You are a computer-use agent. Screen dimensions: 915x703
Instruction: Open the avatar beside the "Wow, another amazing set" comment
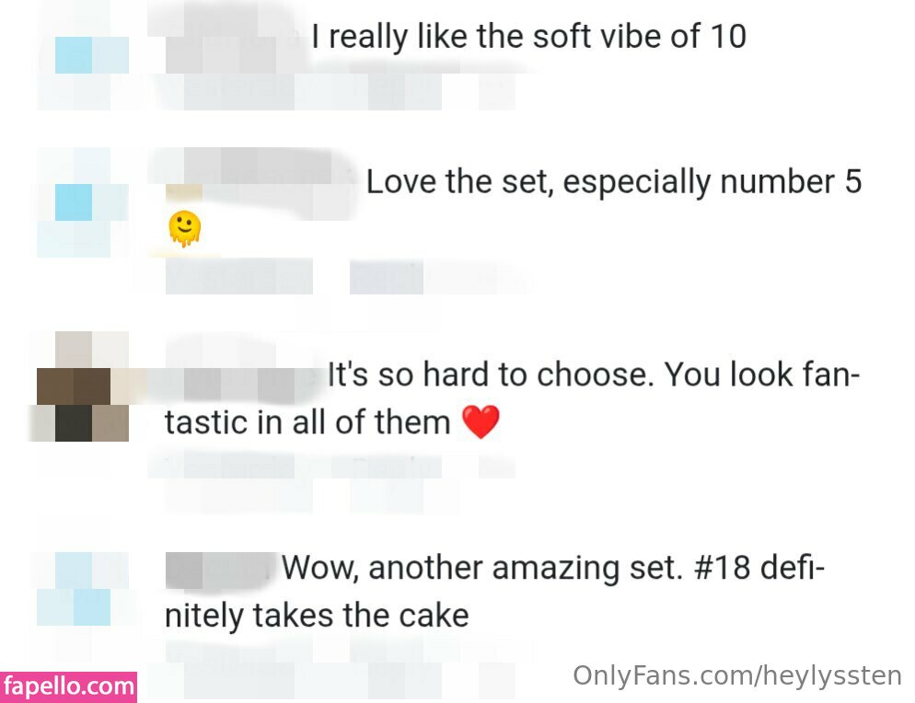[82, 589]
